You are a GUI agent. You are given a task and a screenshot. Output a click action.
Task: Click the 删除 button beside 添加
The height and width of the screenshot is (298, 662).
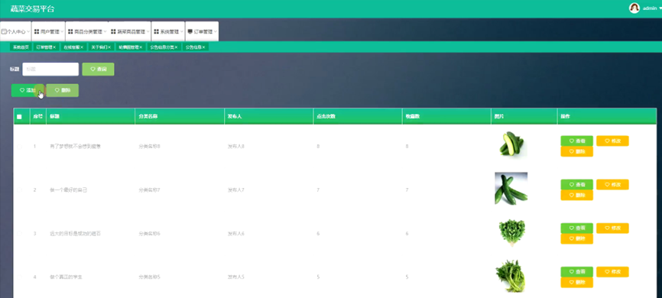tap(63, 90)
